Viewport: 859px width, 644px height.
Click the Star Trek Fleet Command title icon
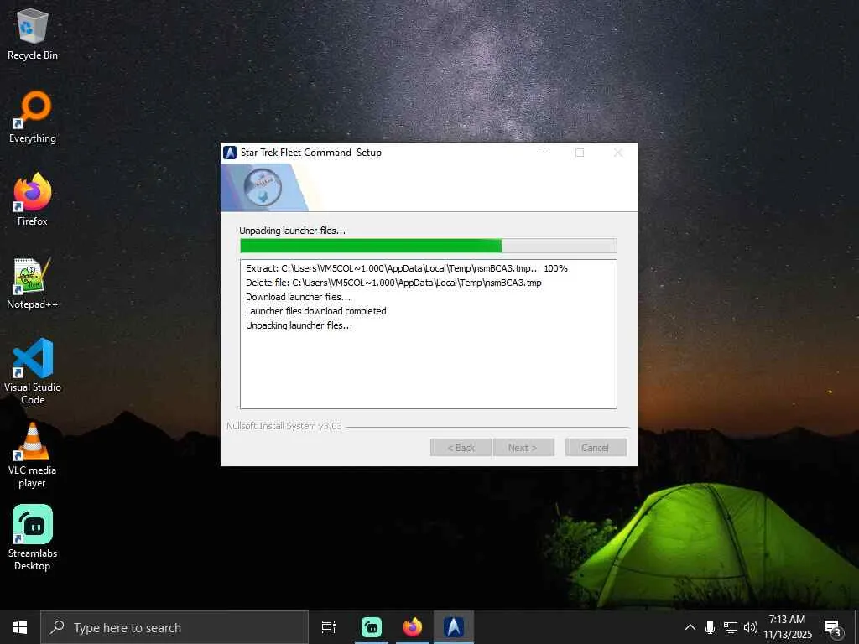pyautogui.click(x=230, y=153)
